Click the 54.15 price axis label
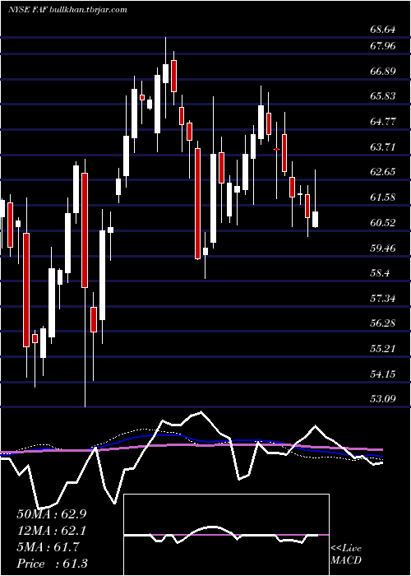This screenshot has width=411, height=576. point(383,374)
